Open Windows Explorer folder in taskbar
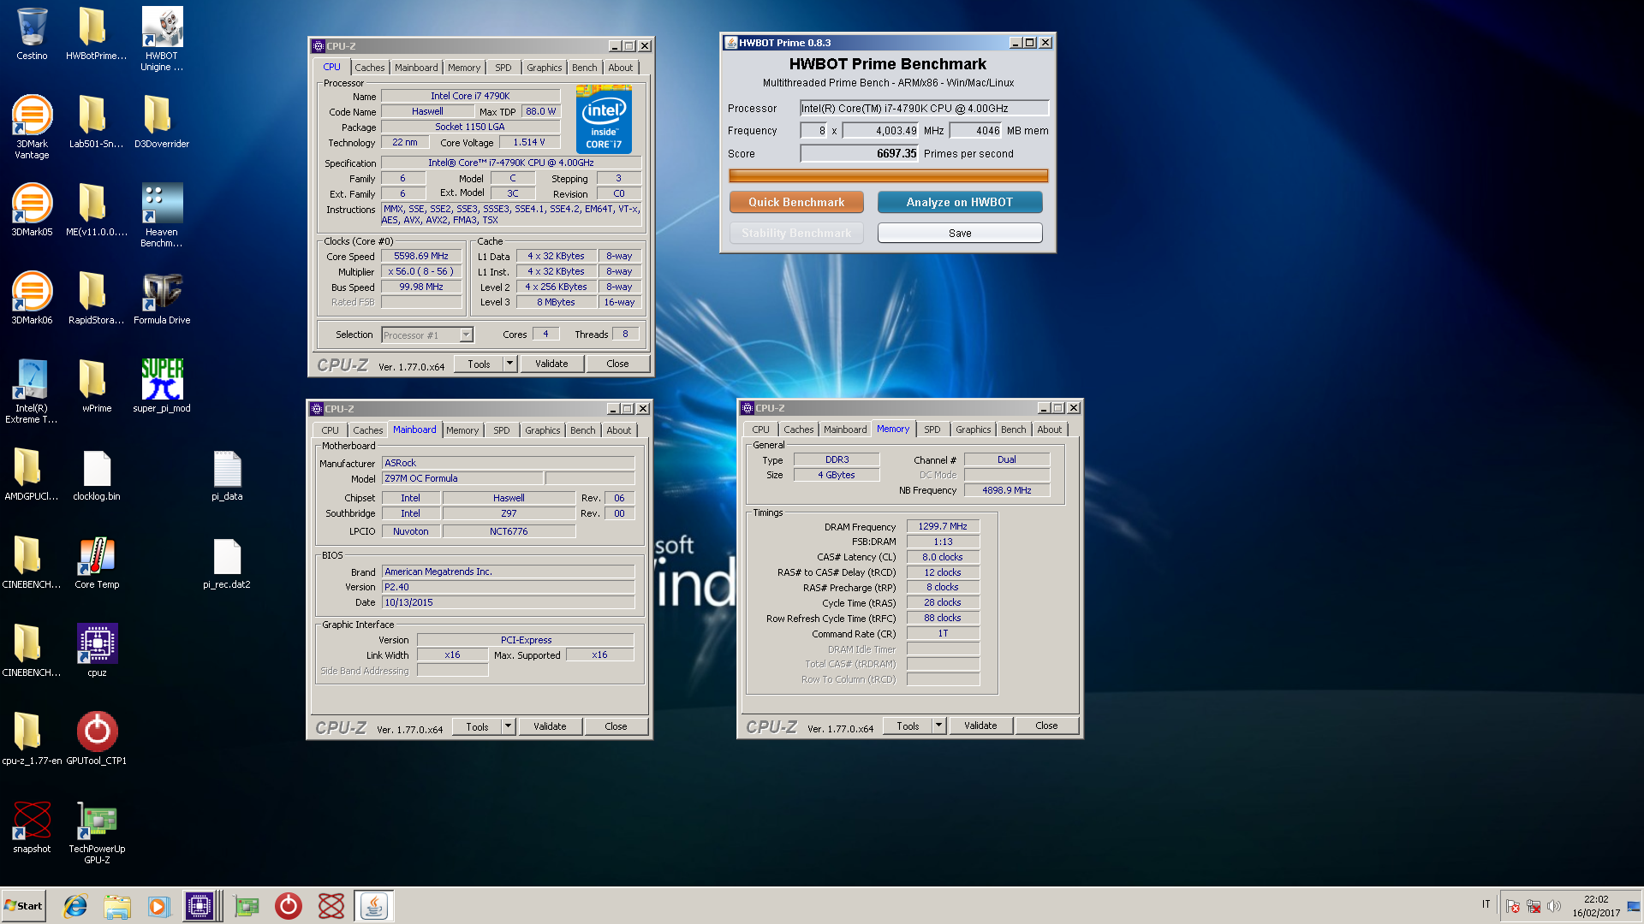 117,906
